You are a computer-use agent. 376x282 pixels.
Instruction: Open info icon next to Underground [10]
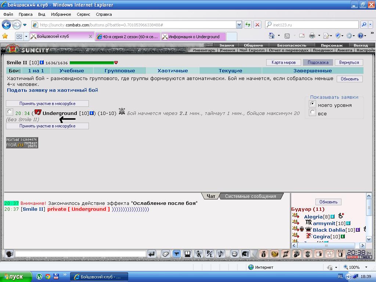pos(91,113)
